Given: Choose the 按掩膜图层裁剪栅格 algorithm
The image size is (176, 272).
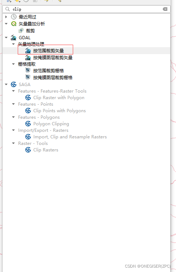Looking at the screenshot, I should (x=53, y=77).
